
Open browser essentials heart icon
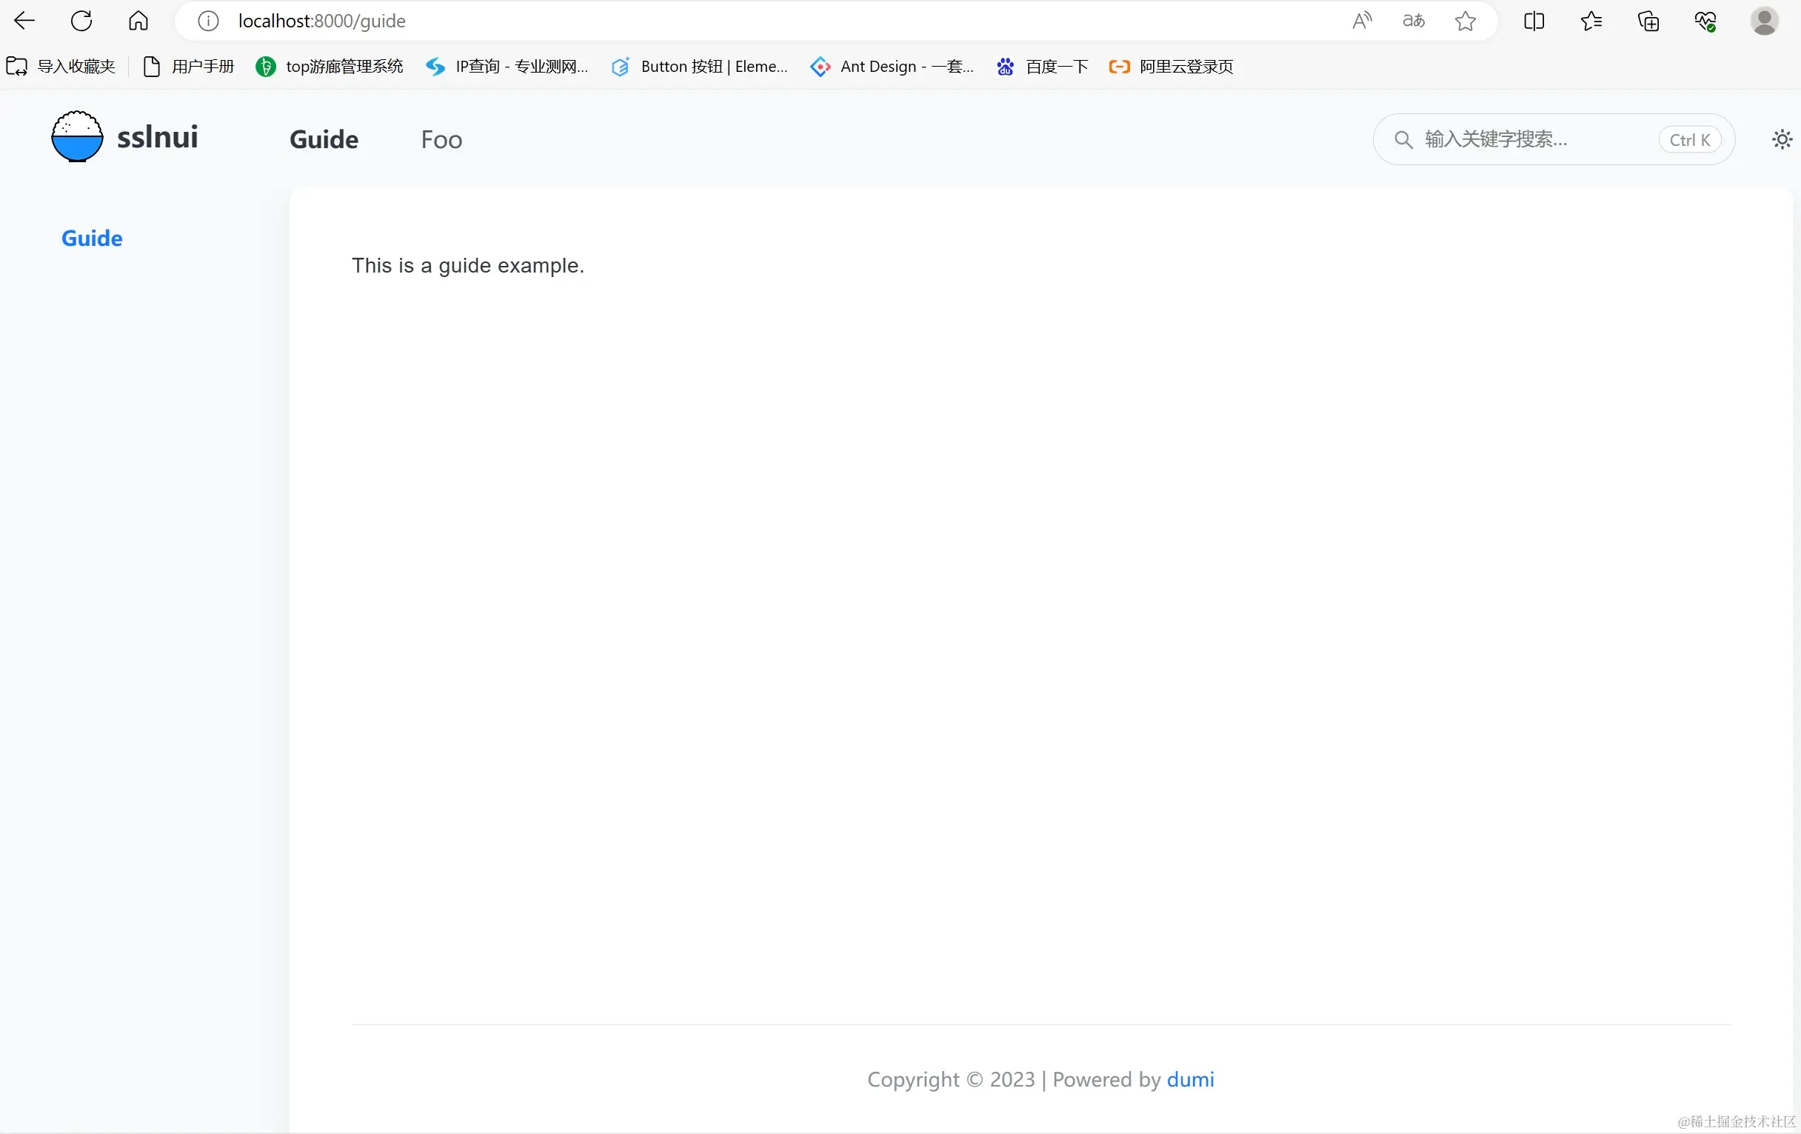[1705, 21]
